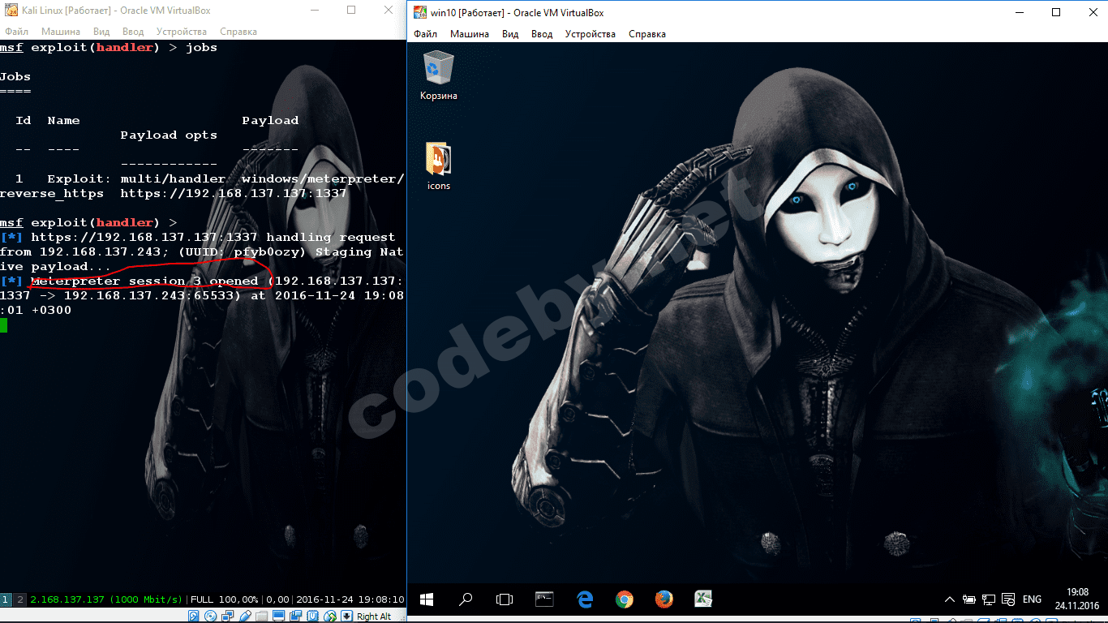Open the 19:08 clock and date flyout
The image size is (1108, 623).
pos(1077,599)
